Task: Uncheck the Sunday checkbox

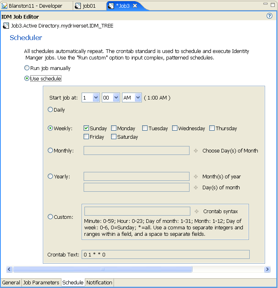Action: click(x=86, y=128)
